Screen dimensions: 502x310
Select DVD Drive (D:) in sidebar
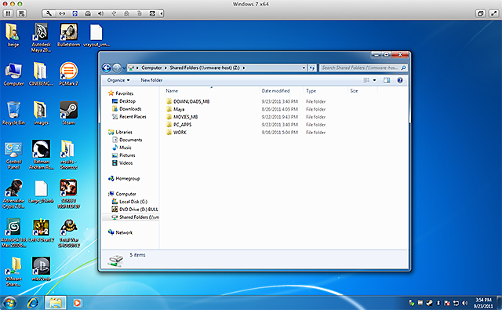pos(135,210)
